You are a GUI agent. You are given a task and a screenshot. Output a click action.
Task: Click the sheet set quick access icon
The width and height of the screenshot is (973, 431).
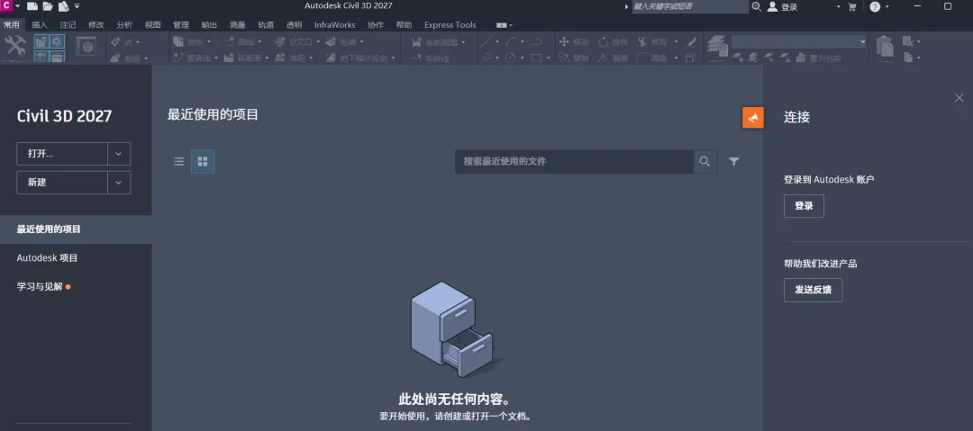point(63,6)
